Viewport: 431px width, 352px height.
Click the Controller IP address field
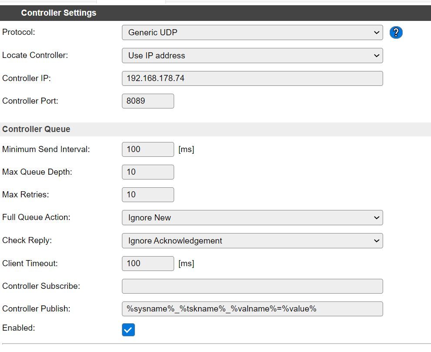(252, 78)
